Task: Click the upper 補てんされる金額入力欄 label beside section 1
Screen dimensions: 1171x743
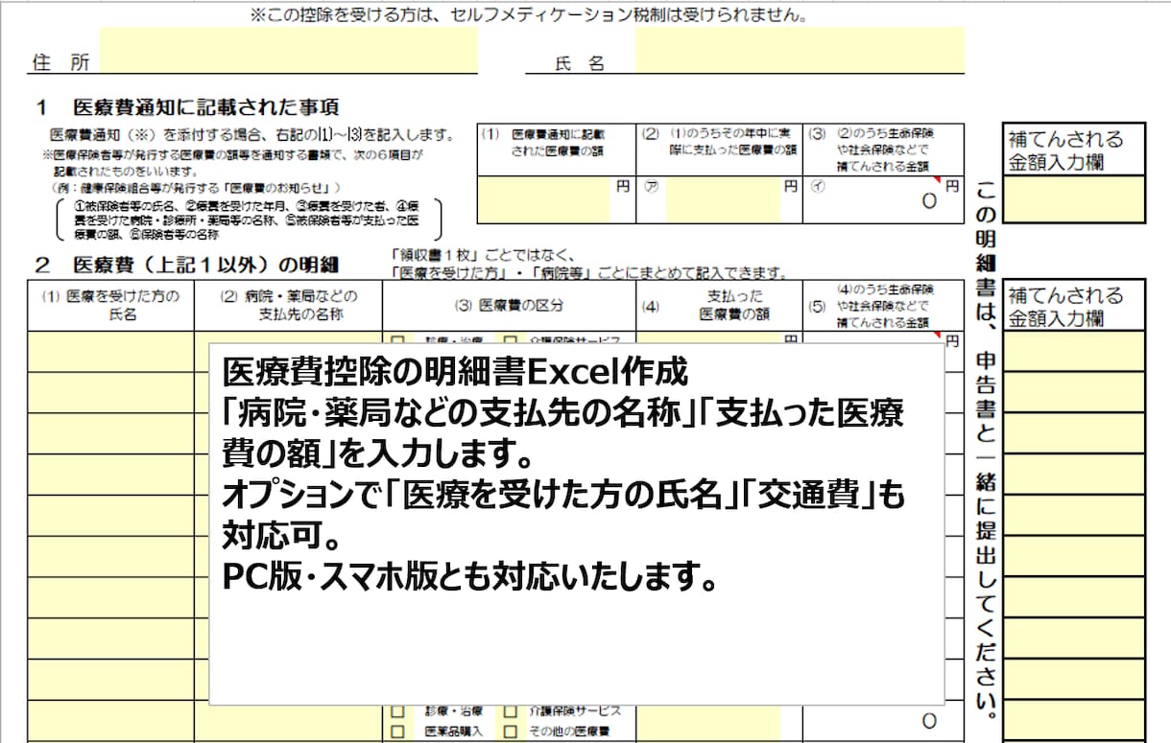Action: 1074,150
